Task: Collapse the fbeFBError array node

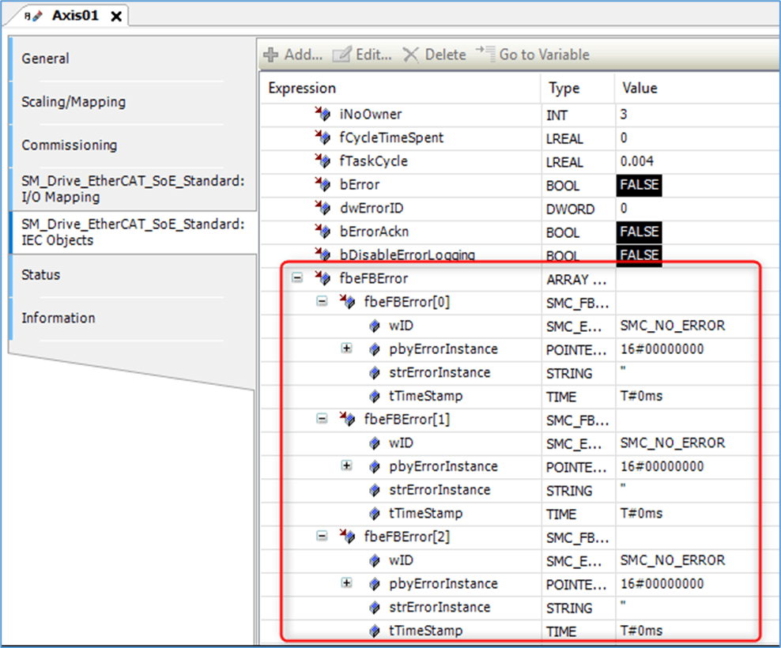Action: pyautogui.click(x=297, y=278)
